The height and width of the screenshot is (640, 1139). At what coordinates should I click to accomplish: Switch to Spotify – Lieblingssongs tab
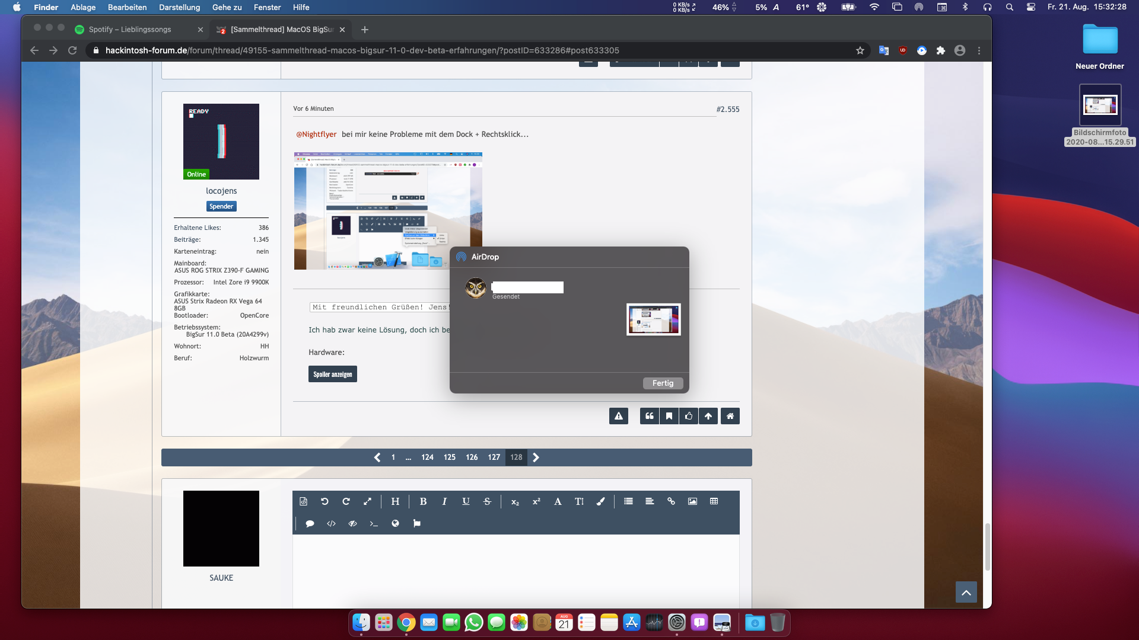[130, 30]
